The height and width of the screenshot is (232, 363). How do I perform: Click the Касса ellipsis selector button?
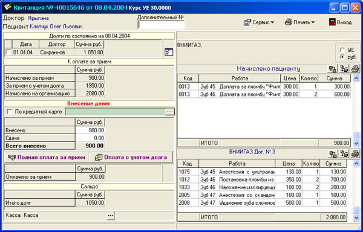point(111,215)
